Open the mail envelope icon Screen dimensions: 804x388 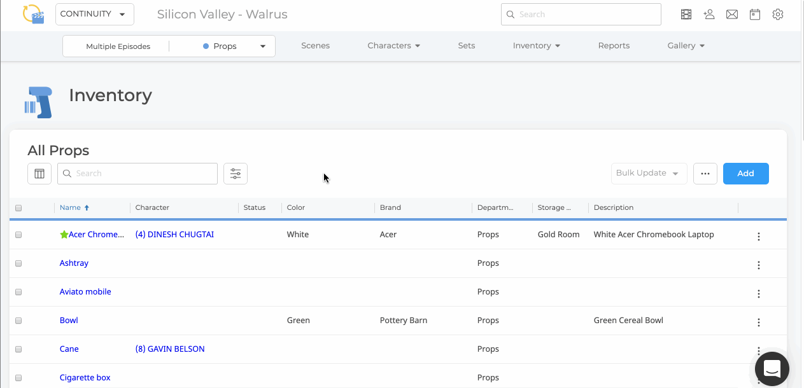[732, 14]
